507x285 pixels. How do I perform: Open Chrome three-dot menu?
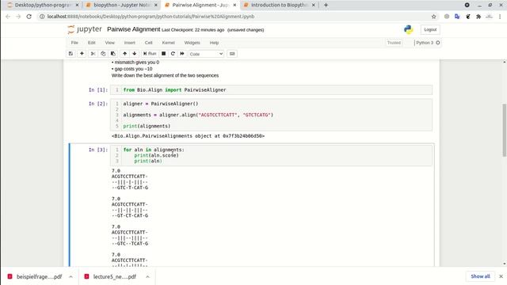coord(500,17)
